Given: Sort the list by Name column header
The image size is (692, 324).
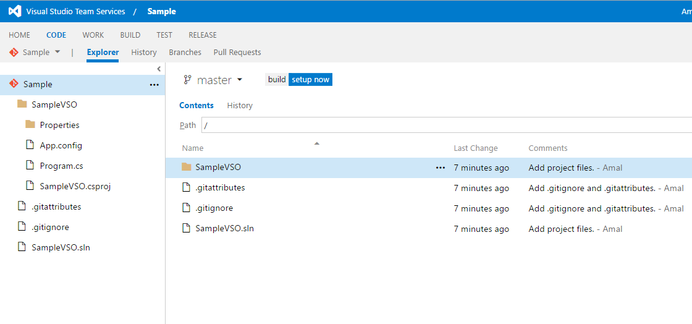Looking at the screenshot, I should pyautogui.click(x=193, y=148).
